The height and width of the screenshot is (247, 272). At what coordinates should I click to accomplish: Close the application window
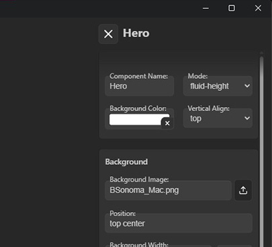click(x=258, y=8)
